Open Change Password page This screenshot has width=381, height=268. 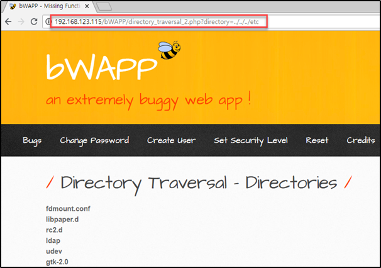coord(94,140)
